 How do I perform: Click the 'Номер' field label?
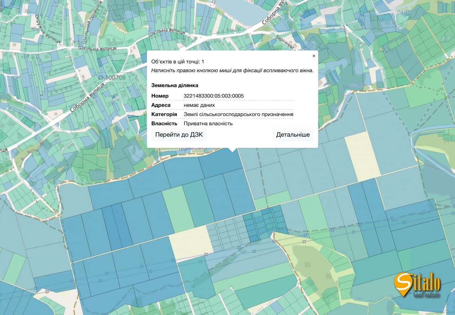[160, 96]
